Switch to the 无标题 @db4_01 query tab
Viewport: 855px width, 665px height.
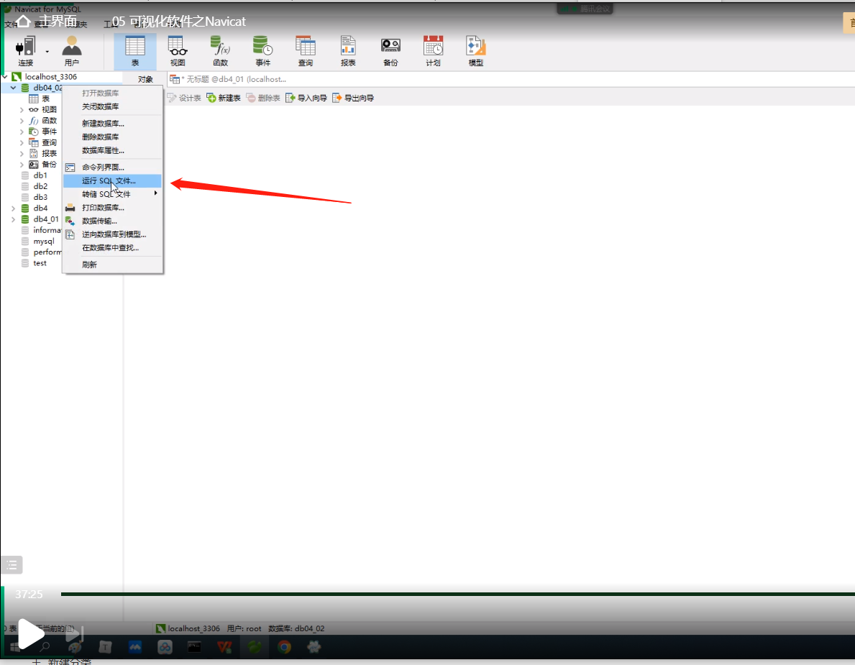tap(228, 80)
